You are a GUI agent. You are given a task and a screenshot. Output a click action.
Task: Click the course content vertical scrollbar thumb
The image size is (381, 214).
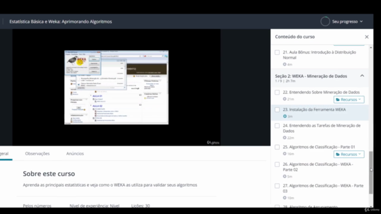pyautogui.click(x=371, y=173)
